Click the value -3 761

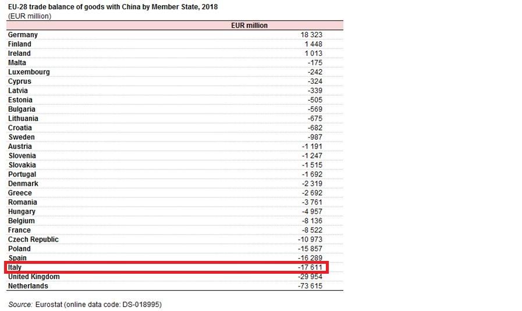tap(313, 203)
